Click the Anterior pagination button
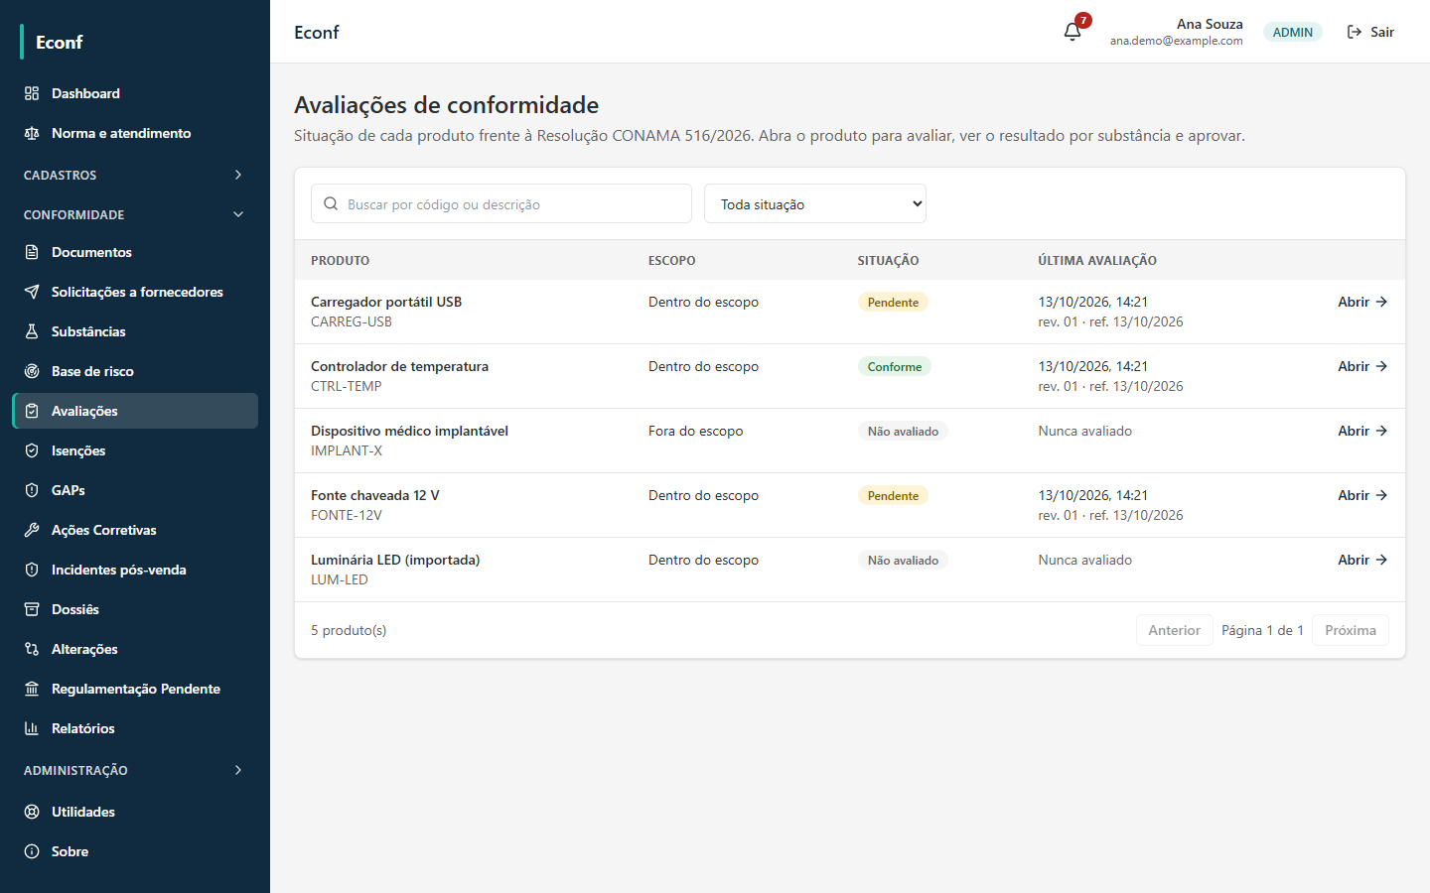Viewport: 1430px width, 893px height. point(1175,630)
